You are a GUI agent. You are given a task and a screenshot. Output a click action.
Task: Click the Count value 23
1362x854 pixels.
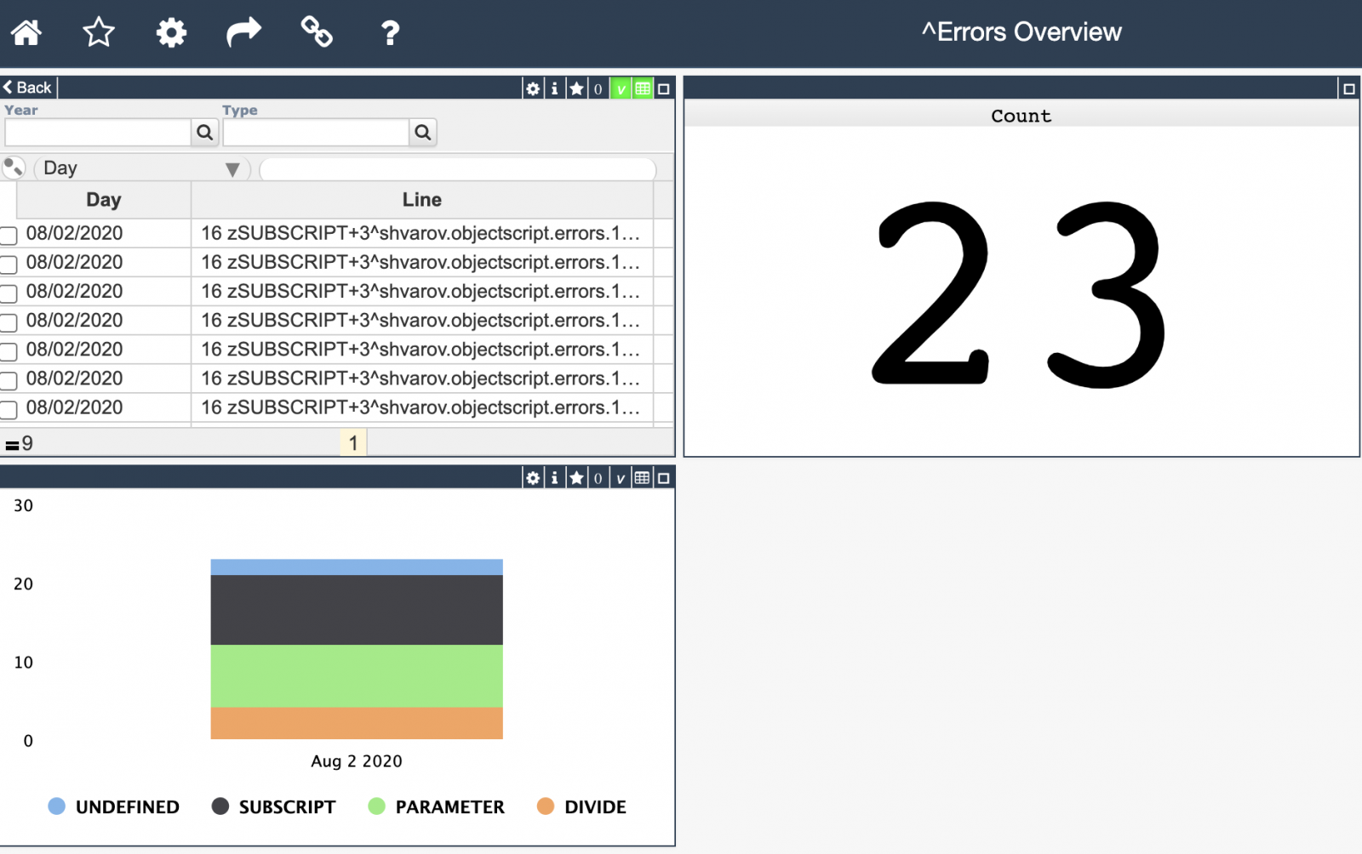click(1020, 294)
